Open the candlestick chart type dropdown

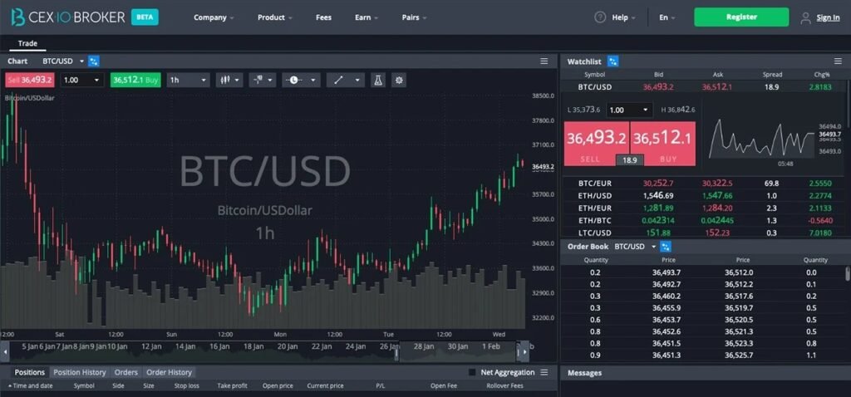click(x=229, y=80)
